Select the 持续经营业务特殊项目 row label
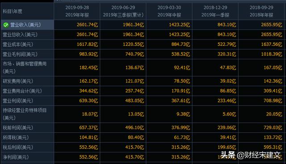This screenshot has height=164, width=286. coord(25,114)
